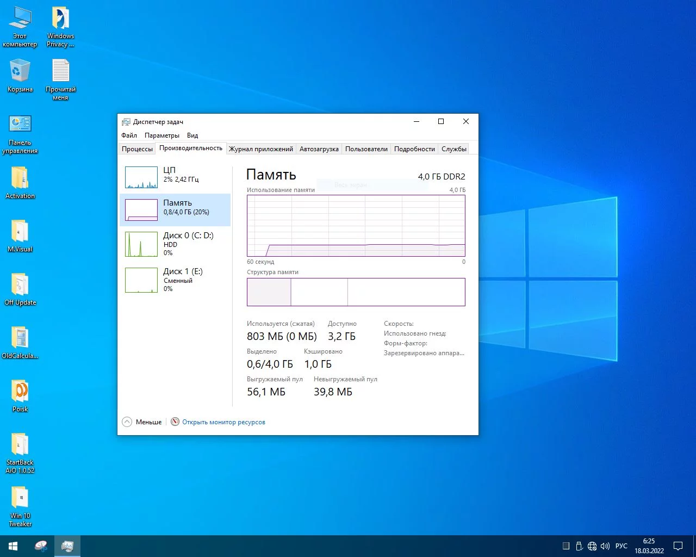Click the volume speaker tray icon
The width and height of the screenshot is (696, 557).
click(605, 546)
